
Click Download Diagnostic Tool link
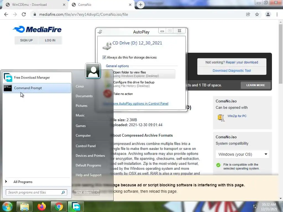point(232,70)
